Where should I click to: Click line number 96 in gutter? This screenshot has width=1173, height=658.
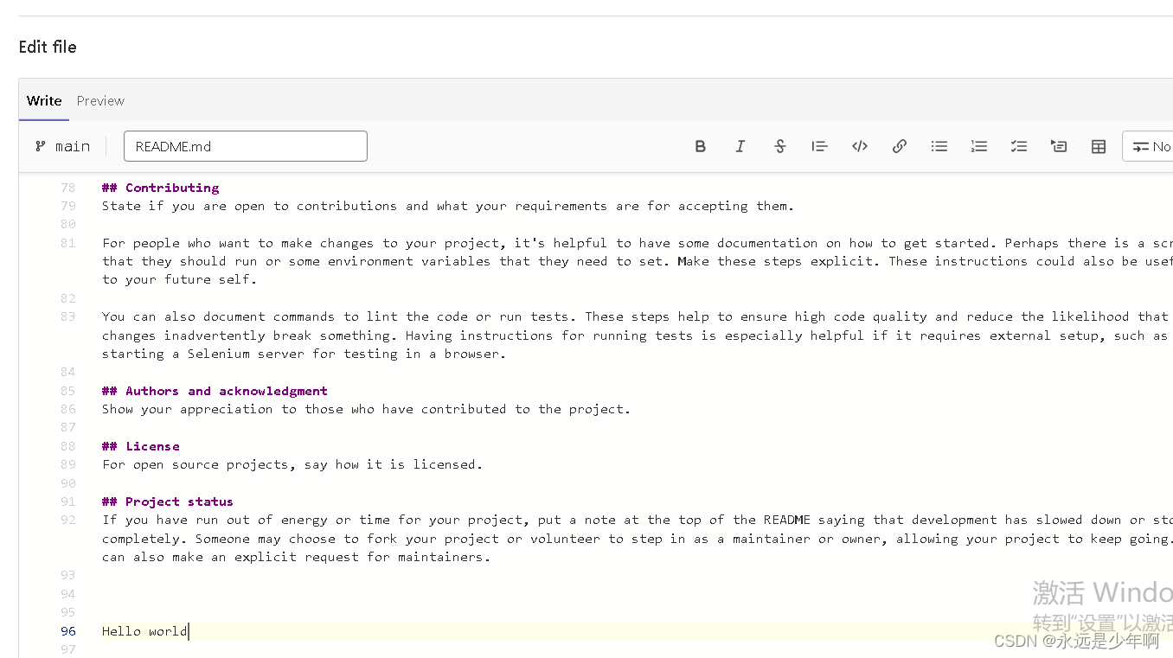coord(68,631)
